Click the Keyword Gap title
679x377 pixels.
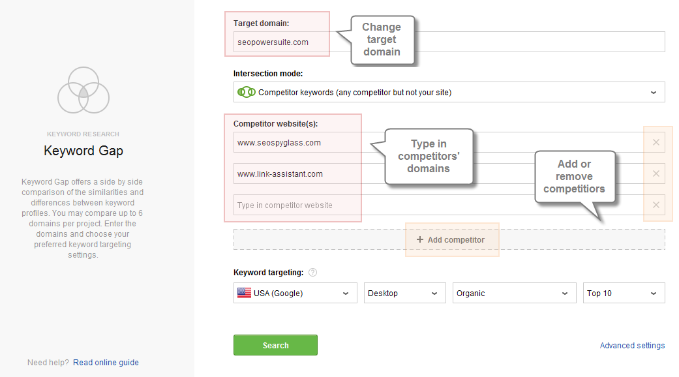(83, 151)
